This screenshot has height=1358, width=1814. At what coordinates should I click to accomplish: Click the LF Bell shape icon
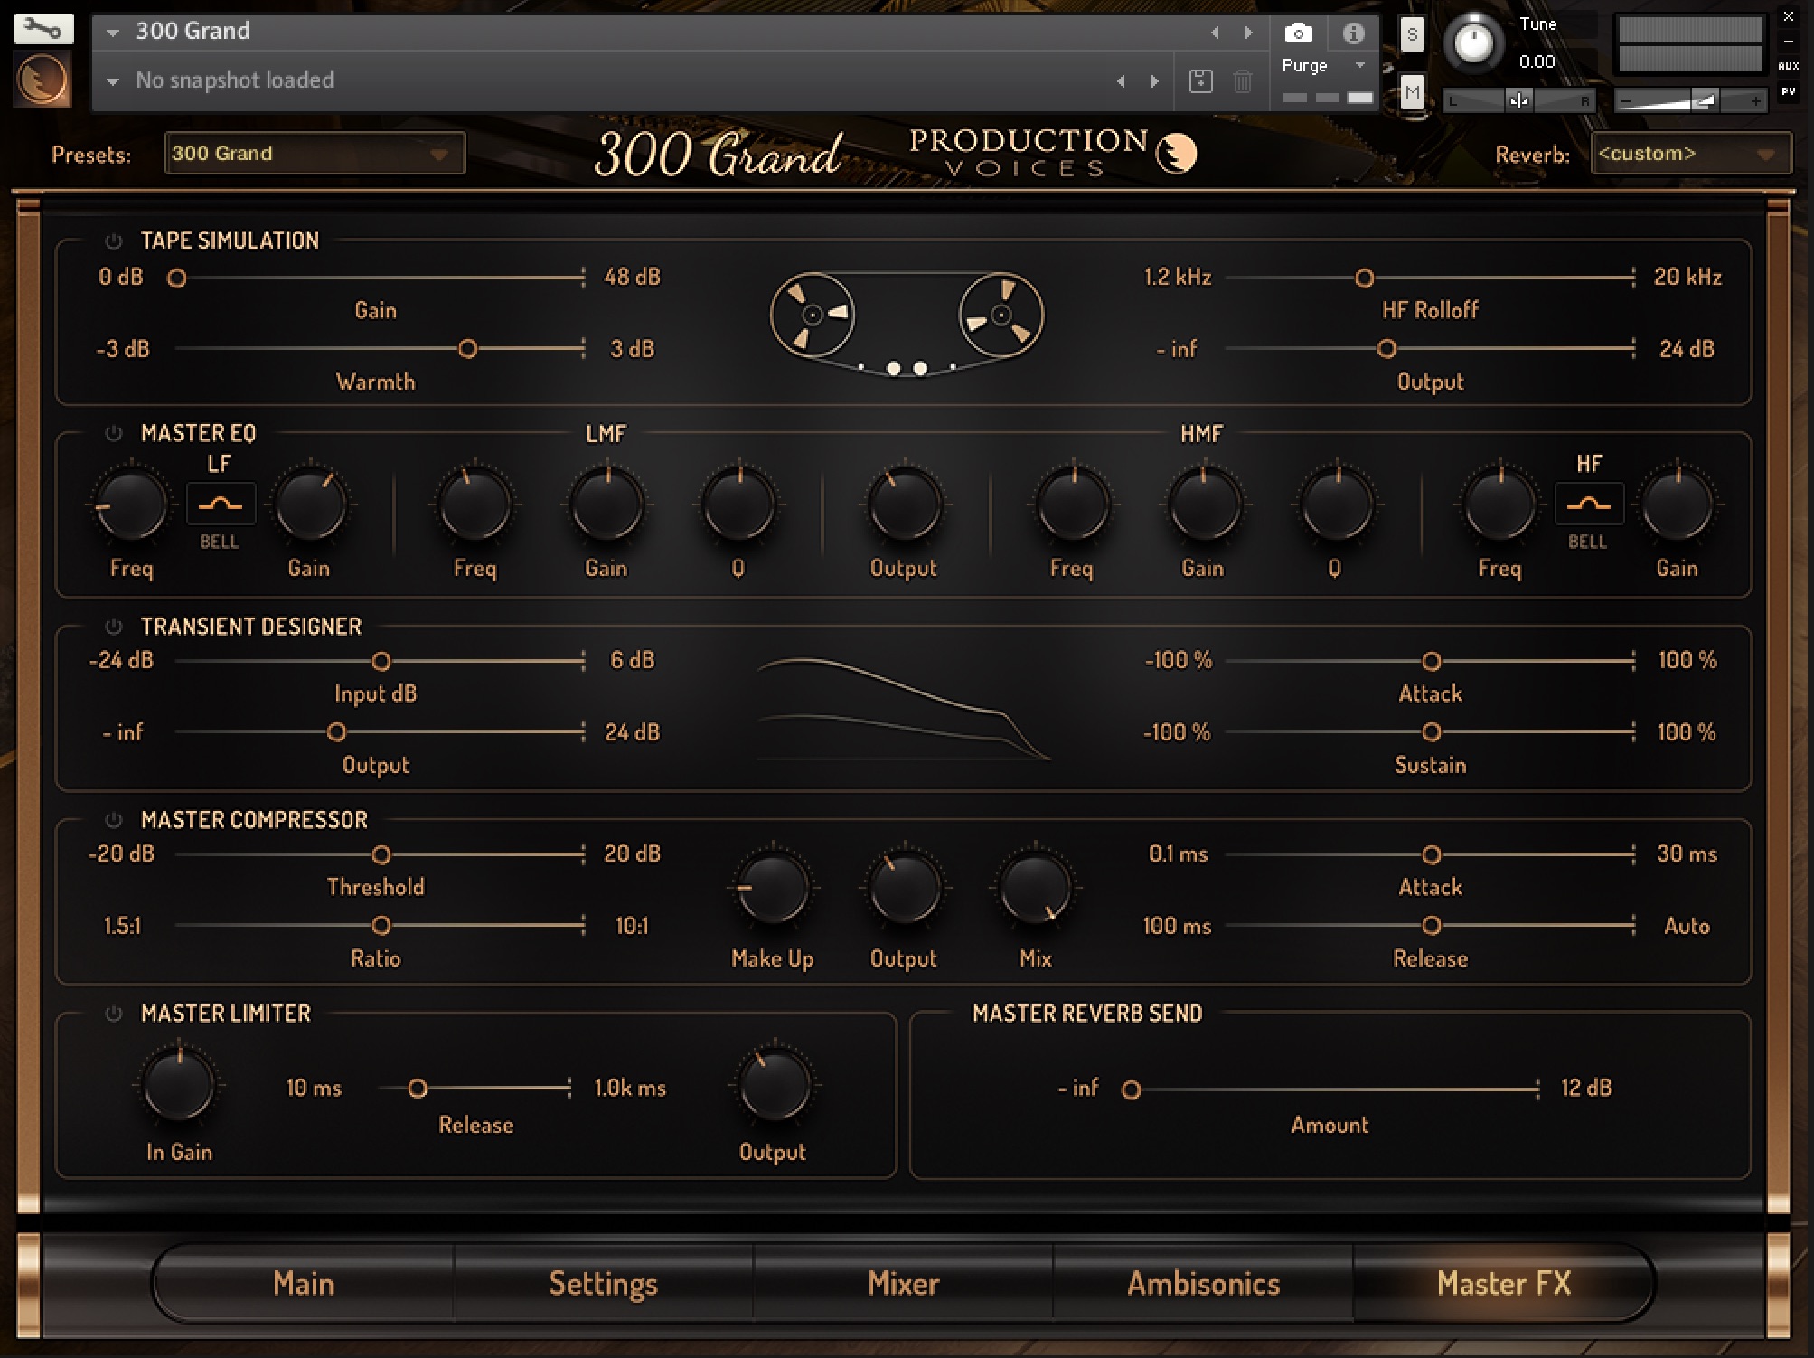220,504
